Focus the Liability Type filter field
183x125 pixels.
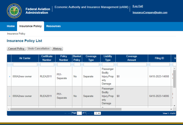tap(108, 64)
